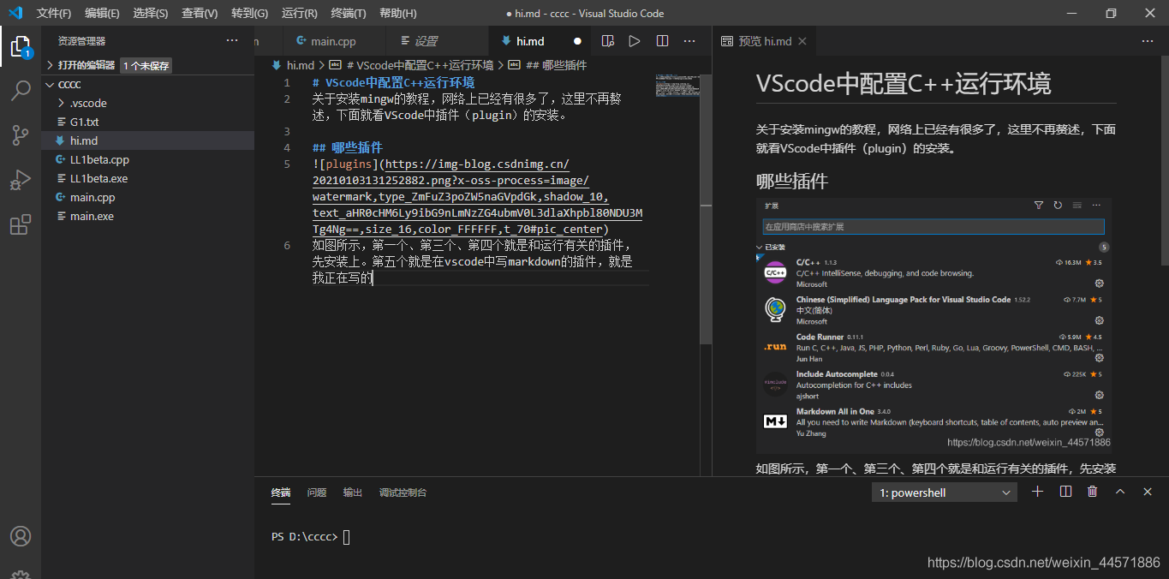
Task: Open the Search view in activity bar
Action: coord(21,91)
